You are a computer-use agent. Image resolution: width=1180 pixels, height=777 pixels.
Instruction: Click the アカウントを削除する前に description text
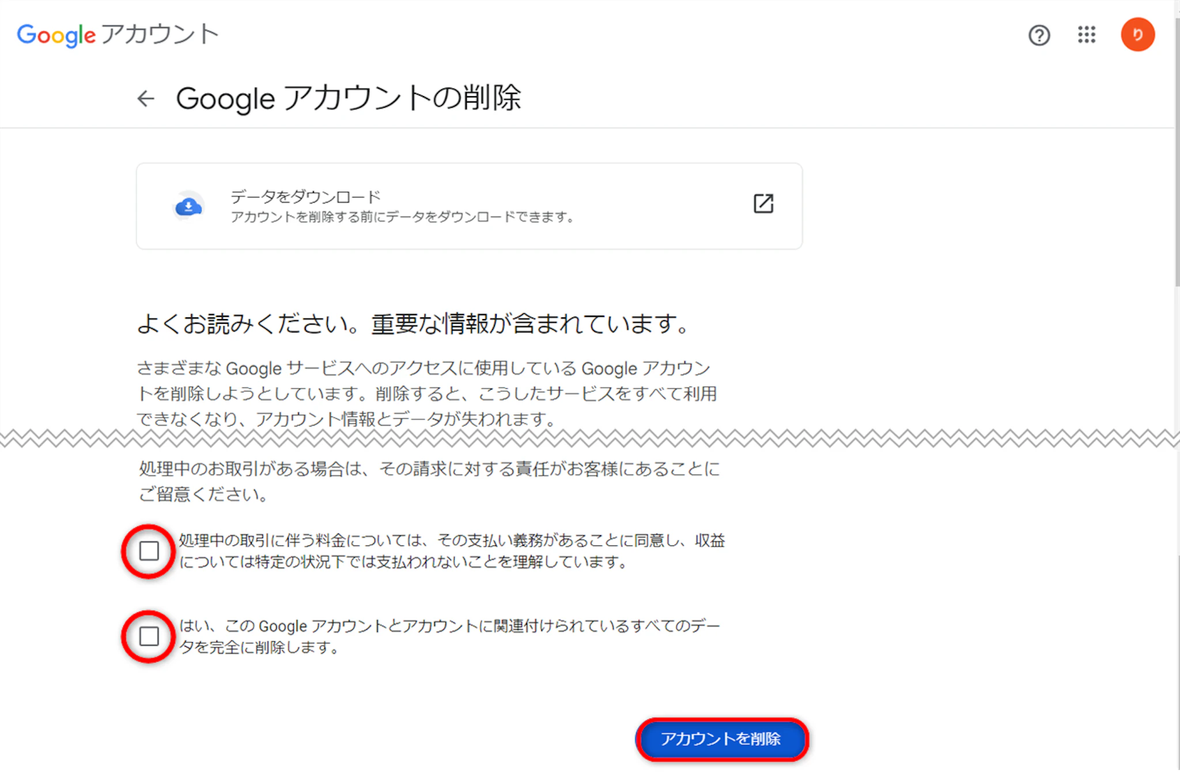[402, 217]
